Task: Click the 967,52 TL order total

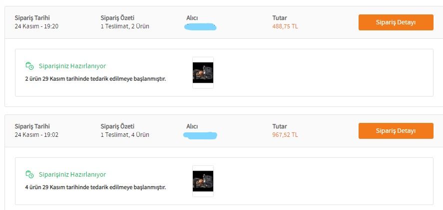Action: [285, 135]
